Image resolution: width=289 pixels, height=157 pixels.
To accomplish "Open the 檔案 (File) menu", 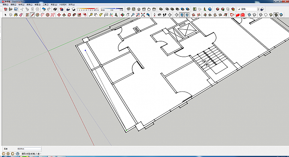I will tap(6, 4).
